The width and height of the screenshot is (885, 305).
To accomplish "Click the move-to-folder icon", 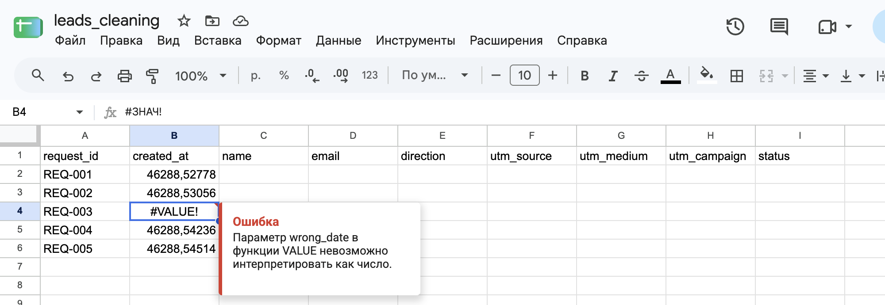I will (212, 21).
